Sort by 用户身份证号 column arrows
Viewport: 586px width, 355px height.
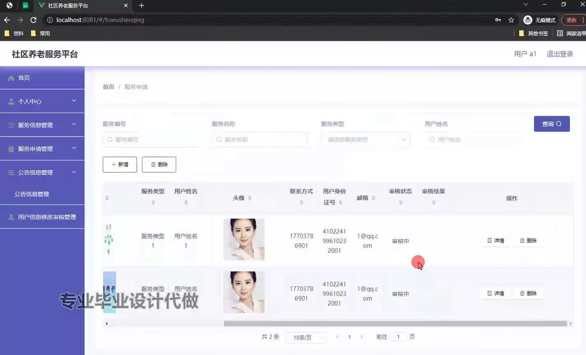(x=340, y=203)
